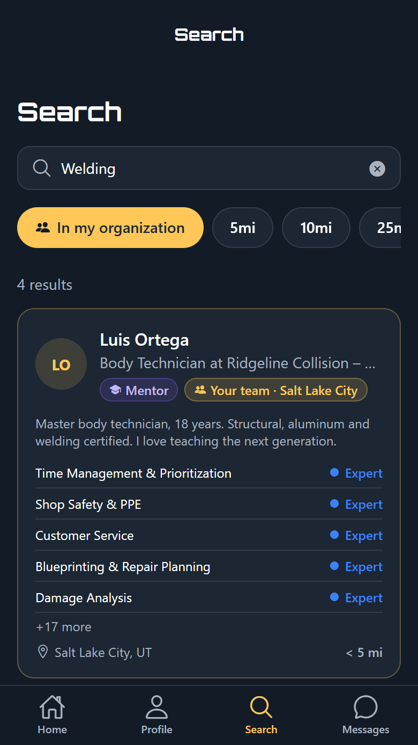This screenshot has height=745, width=418.
Task: Focus the Welding search input
Action: (209, 168)
